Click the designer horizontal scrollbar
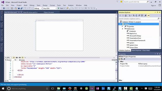The image size is (162, 91). (70, 58)
